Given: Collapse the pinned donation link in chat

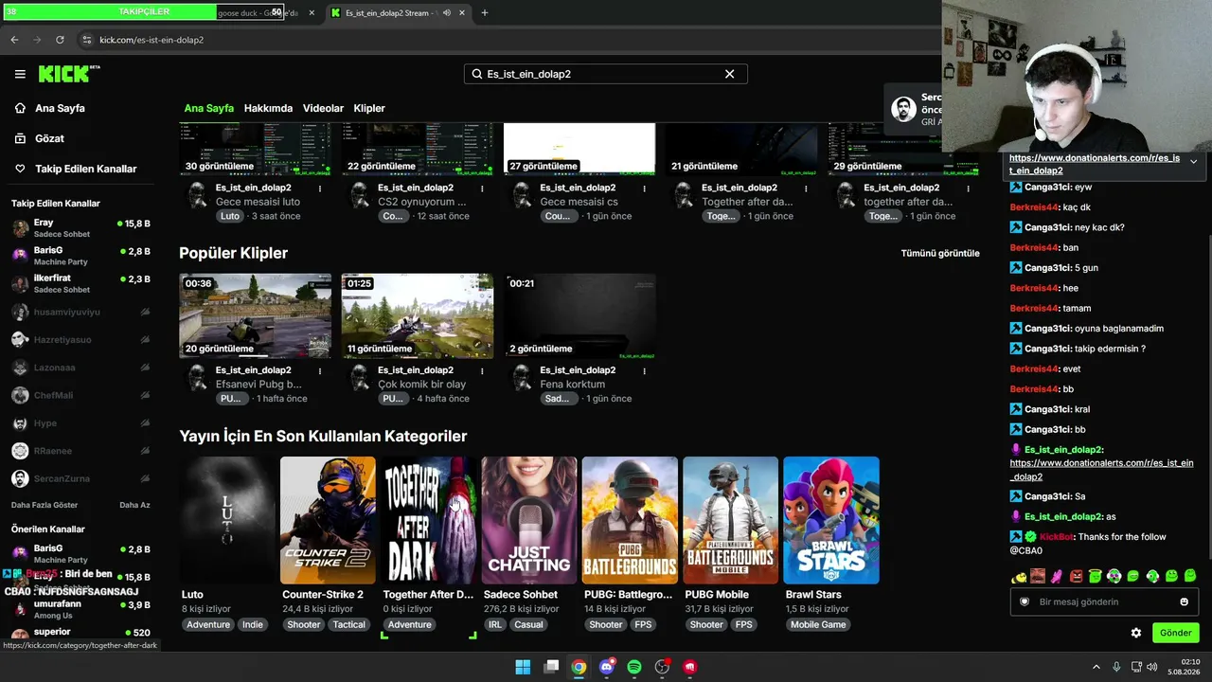Looking at the screenshot, I should [x=1193, y=162].
